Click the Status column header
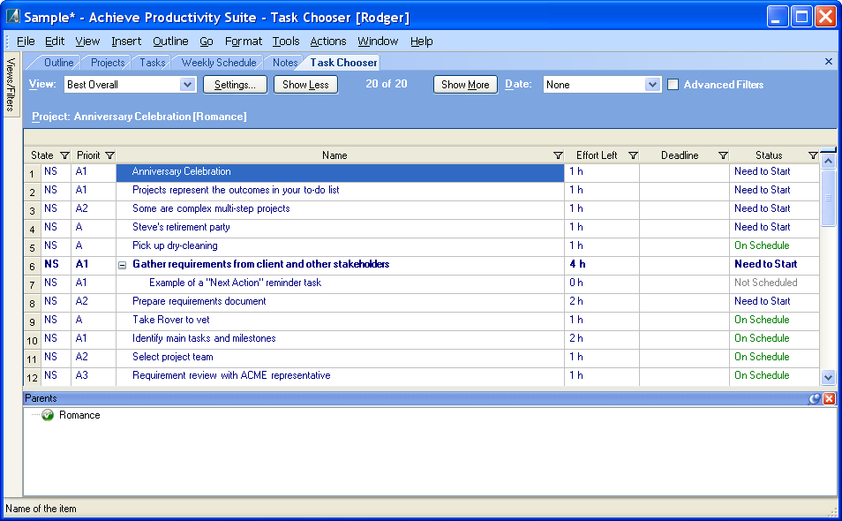Viewport: 842px width, 521px height. (769, 155)
